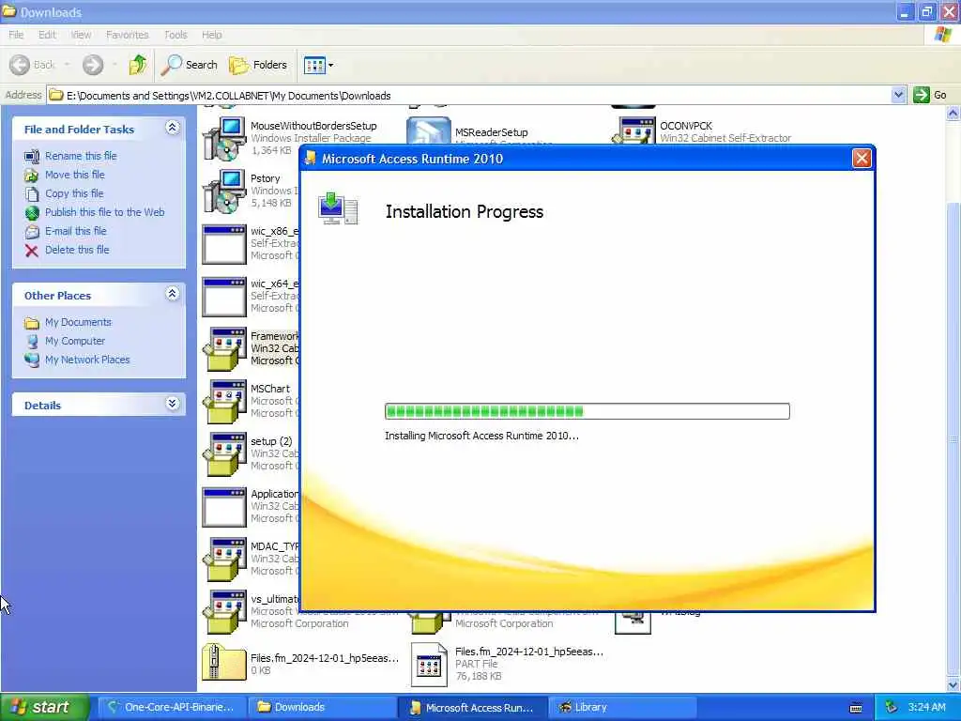Select the vs_ultimate installer icon

pos(224,612)
